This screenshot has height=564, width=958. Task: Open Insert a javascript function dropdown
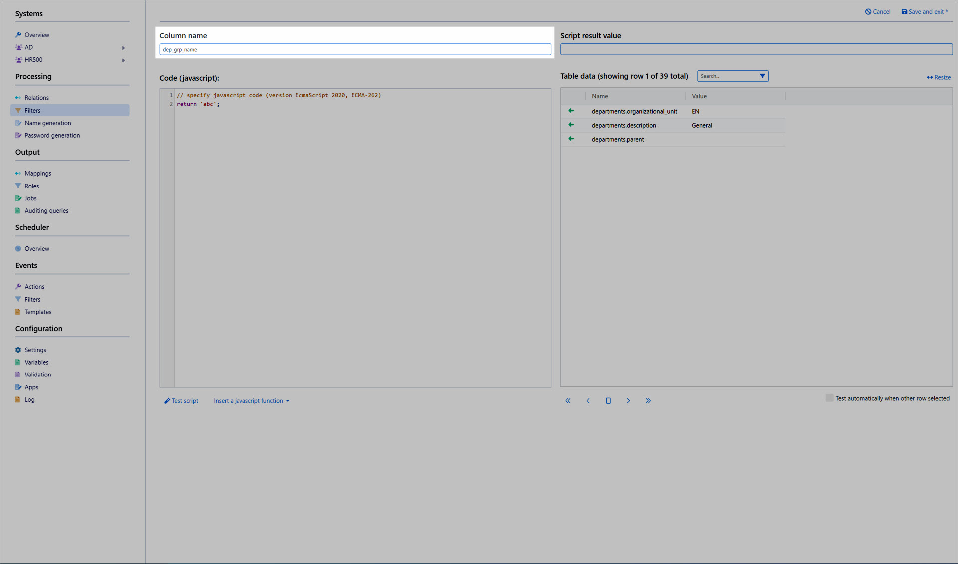tap(251, 401)
